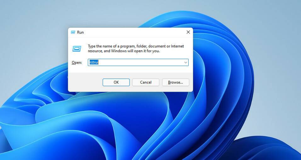Close the Run dialog with the X

[188, 32]
